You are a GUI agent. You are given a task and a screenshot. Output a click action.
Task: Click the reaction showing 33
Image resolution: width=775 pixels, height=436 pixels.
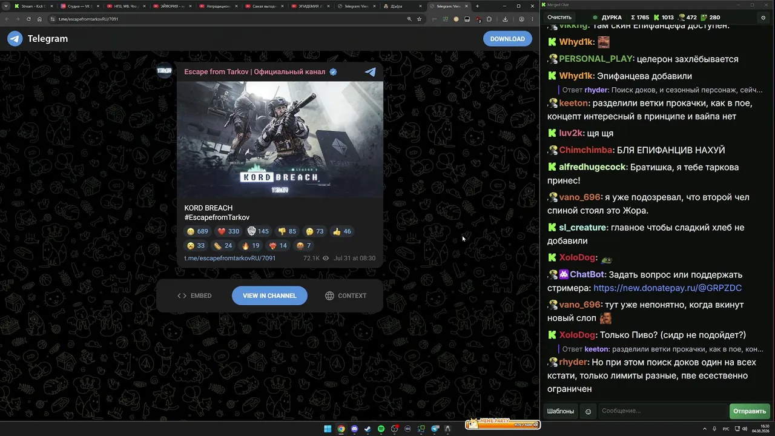(x=196, y=246)
